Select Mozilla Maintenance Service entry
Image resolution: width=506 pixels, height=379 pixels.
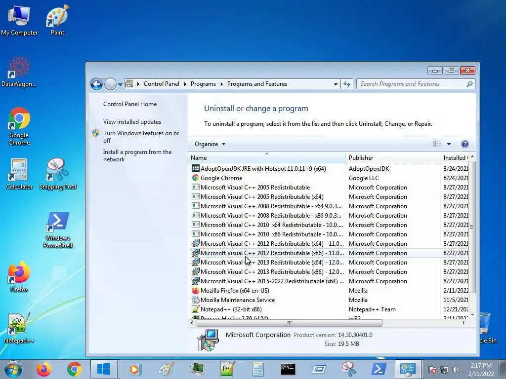tap(329, 300)
